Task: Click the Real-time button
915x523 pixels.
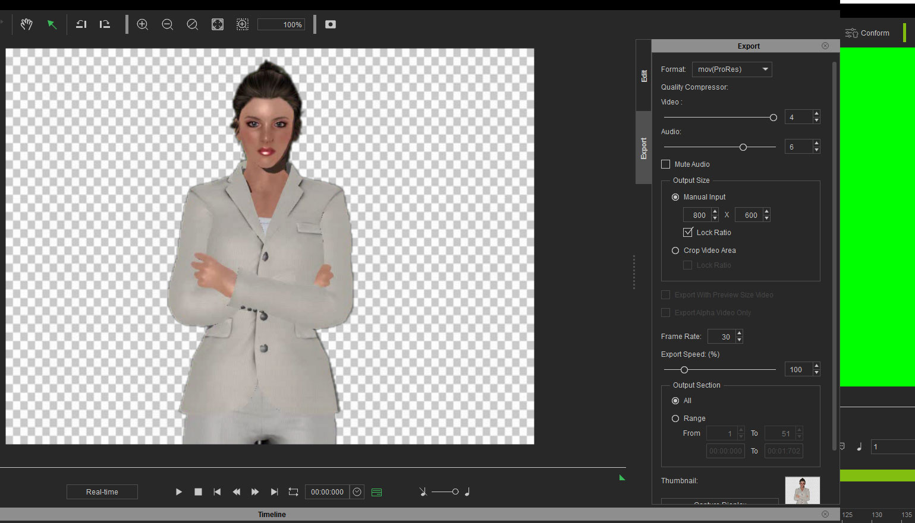Action: coord(102,492)
